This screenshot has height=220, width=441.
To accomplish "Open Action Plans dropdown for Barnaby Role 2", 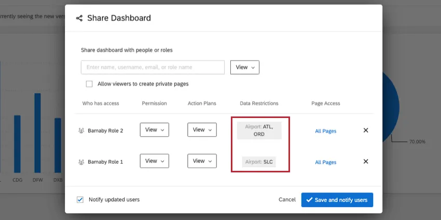I will (x=202, y=130).
